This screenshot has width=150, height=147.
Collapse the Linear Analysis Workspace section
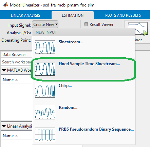click(x=4, y=126)
